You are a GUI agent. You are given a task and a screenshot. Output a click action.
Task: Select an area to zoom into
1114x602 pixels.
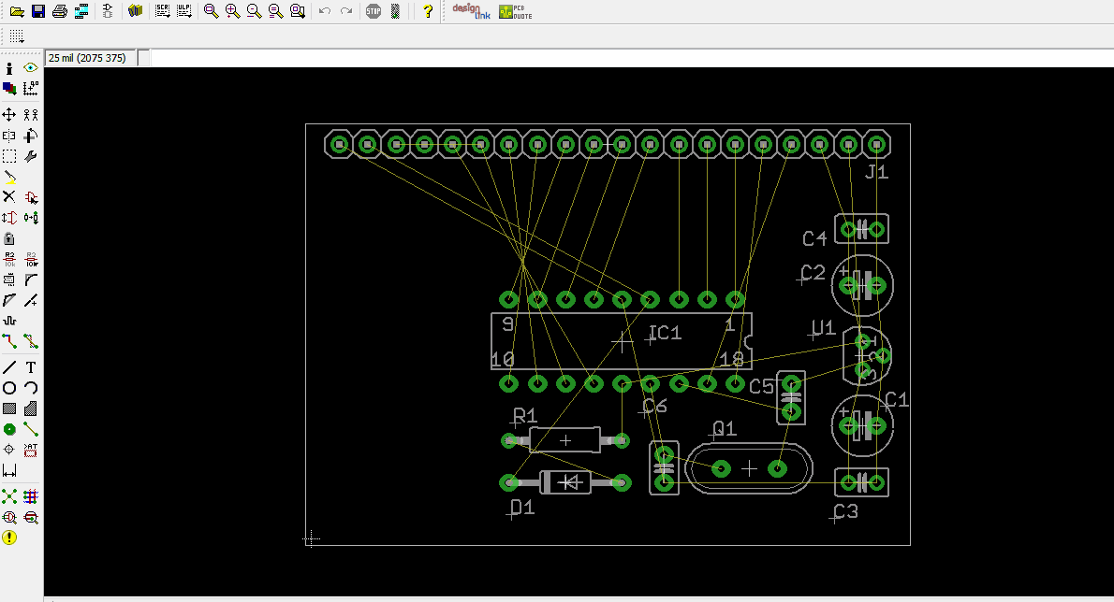298,11
